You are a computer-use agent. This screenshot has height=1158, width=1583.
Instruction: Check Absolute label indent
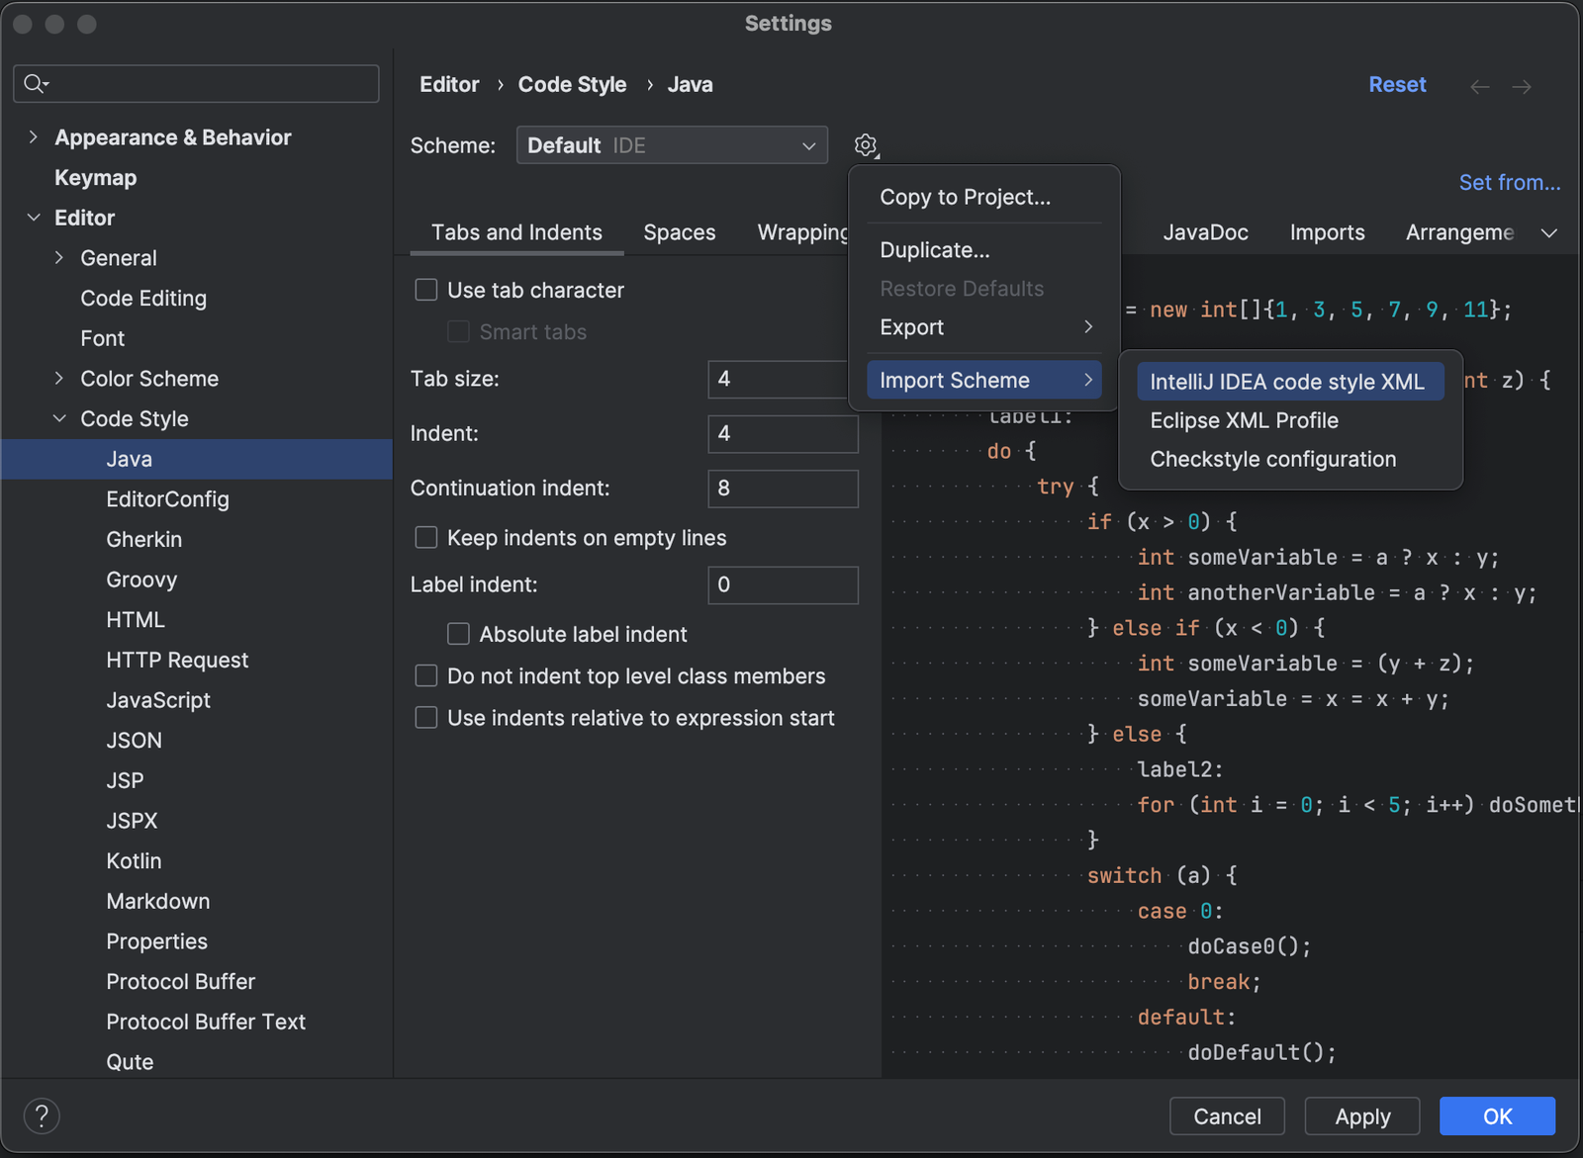[458, 634]
